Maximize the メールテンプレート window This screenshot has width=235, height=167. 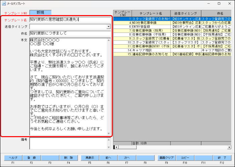pyautogui.click(x=219, y=3)
